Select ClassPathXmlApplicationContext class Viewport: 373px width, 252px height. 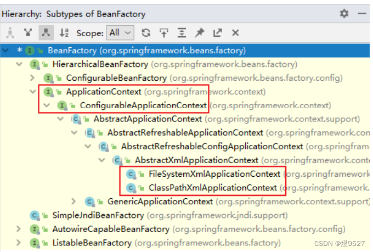click(185, 188)
